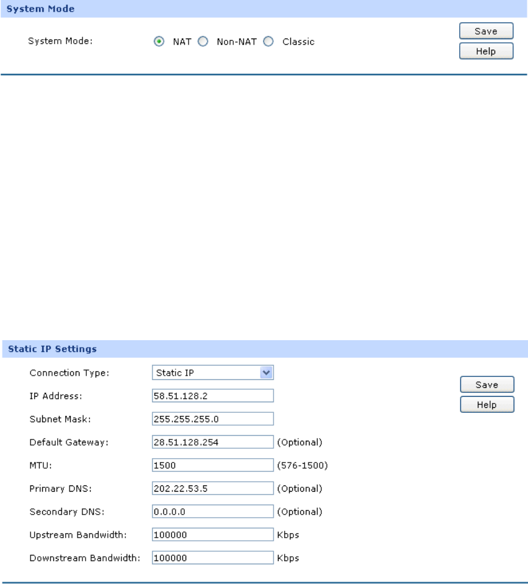Screen dimensions: 528x586
Task: Click the "(576-1500)" MTU range hint
Action: tap(302, 466)
